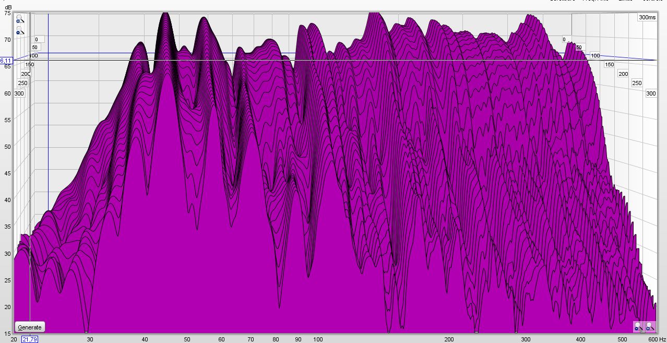The width and height of the screenshot is (667, 343).
Task: Click the 200 time label on right side
Action: 623,74
